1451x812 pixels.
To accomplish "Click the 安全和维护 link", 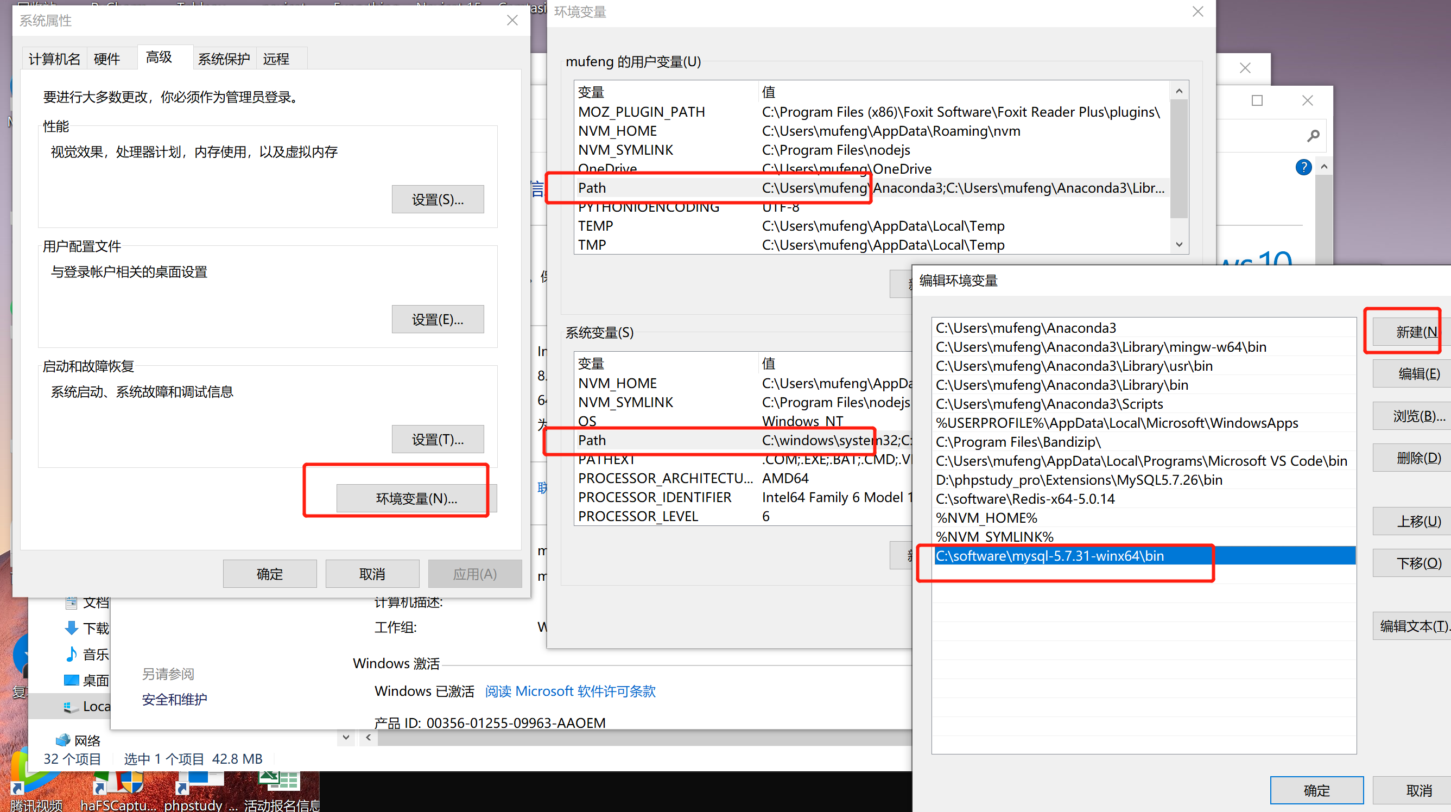I will click(174, 700).
